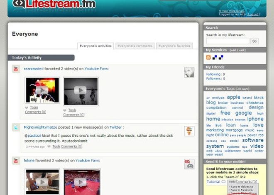
Task: Open Comments (0) under reanimated's first video
Action: 35,112
